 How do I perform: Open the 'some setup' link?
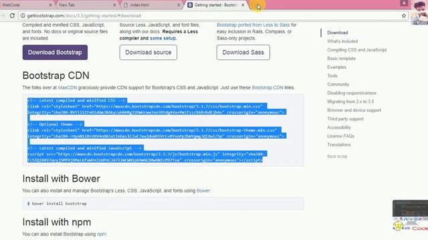tap(163, 38)
